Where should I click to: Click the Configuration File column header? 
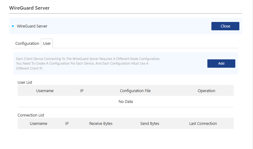[x=135, y=91]
